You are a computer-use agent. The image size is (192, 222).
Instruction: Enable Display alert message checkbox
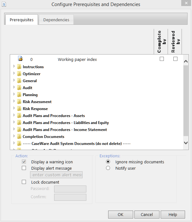[x=24, y=168]
